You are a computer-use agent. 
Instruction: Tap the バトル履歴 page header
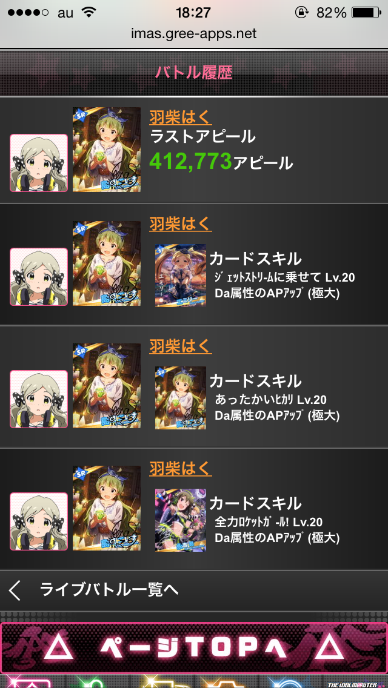[194, 73]
